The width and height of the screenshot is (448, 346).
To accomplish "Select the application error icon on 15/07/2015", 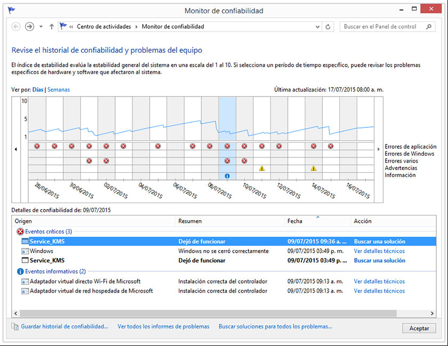I will 331,146.
